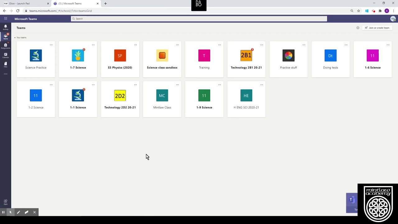The height and width of the screenshot is (224, 398).
Task: Open the Practise stuff team
Action: click(x=289, y=59)
